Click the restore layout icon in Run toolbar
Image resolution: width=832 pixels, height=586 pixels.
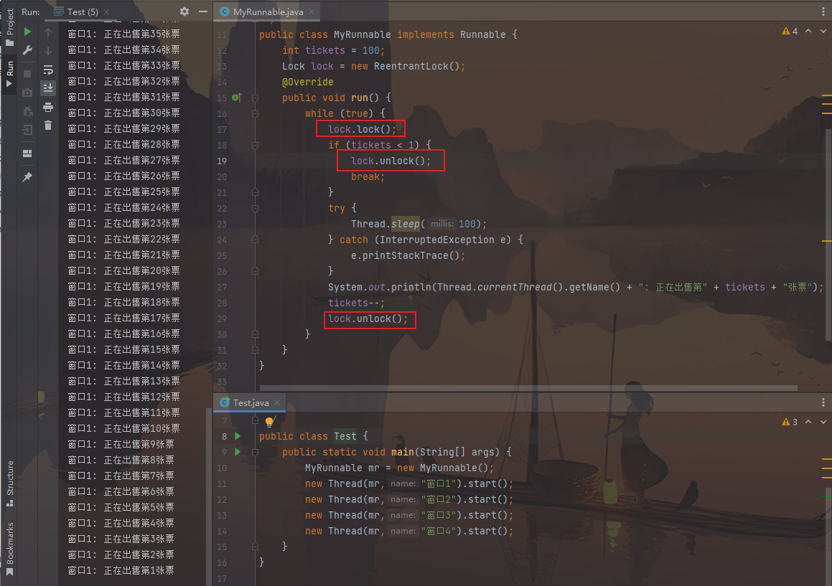(27, 153)
